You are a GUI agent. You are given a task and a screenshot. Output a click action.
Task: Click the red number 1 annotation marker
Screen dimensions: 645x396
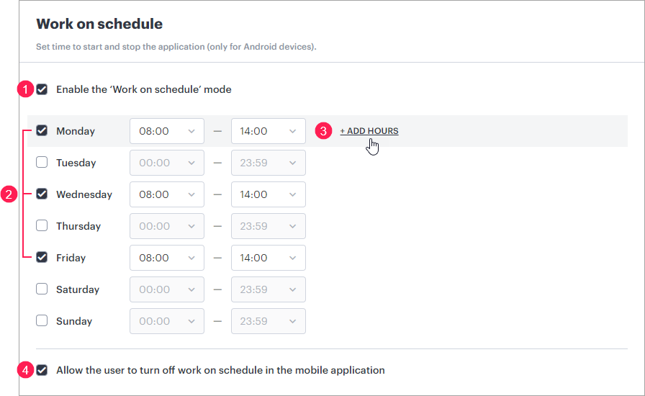[25, 90]
